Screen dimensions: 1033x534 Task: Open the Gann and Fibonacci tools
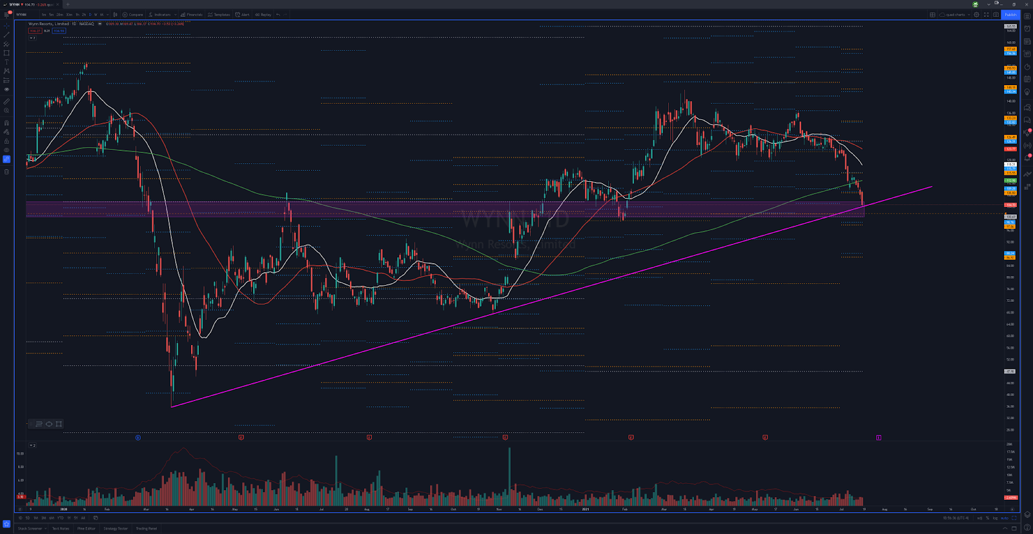pos(6,44)
